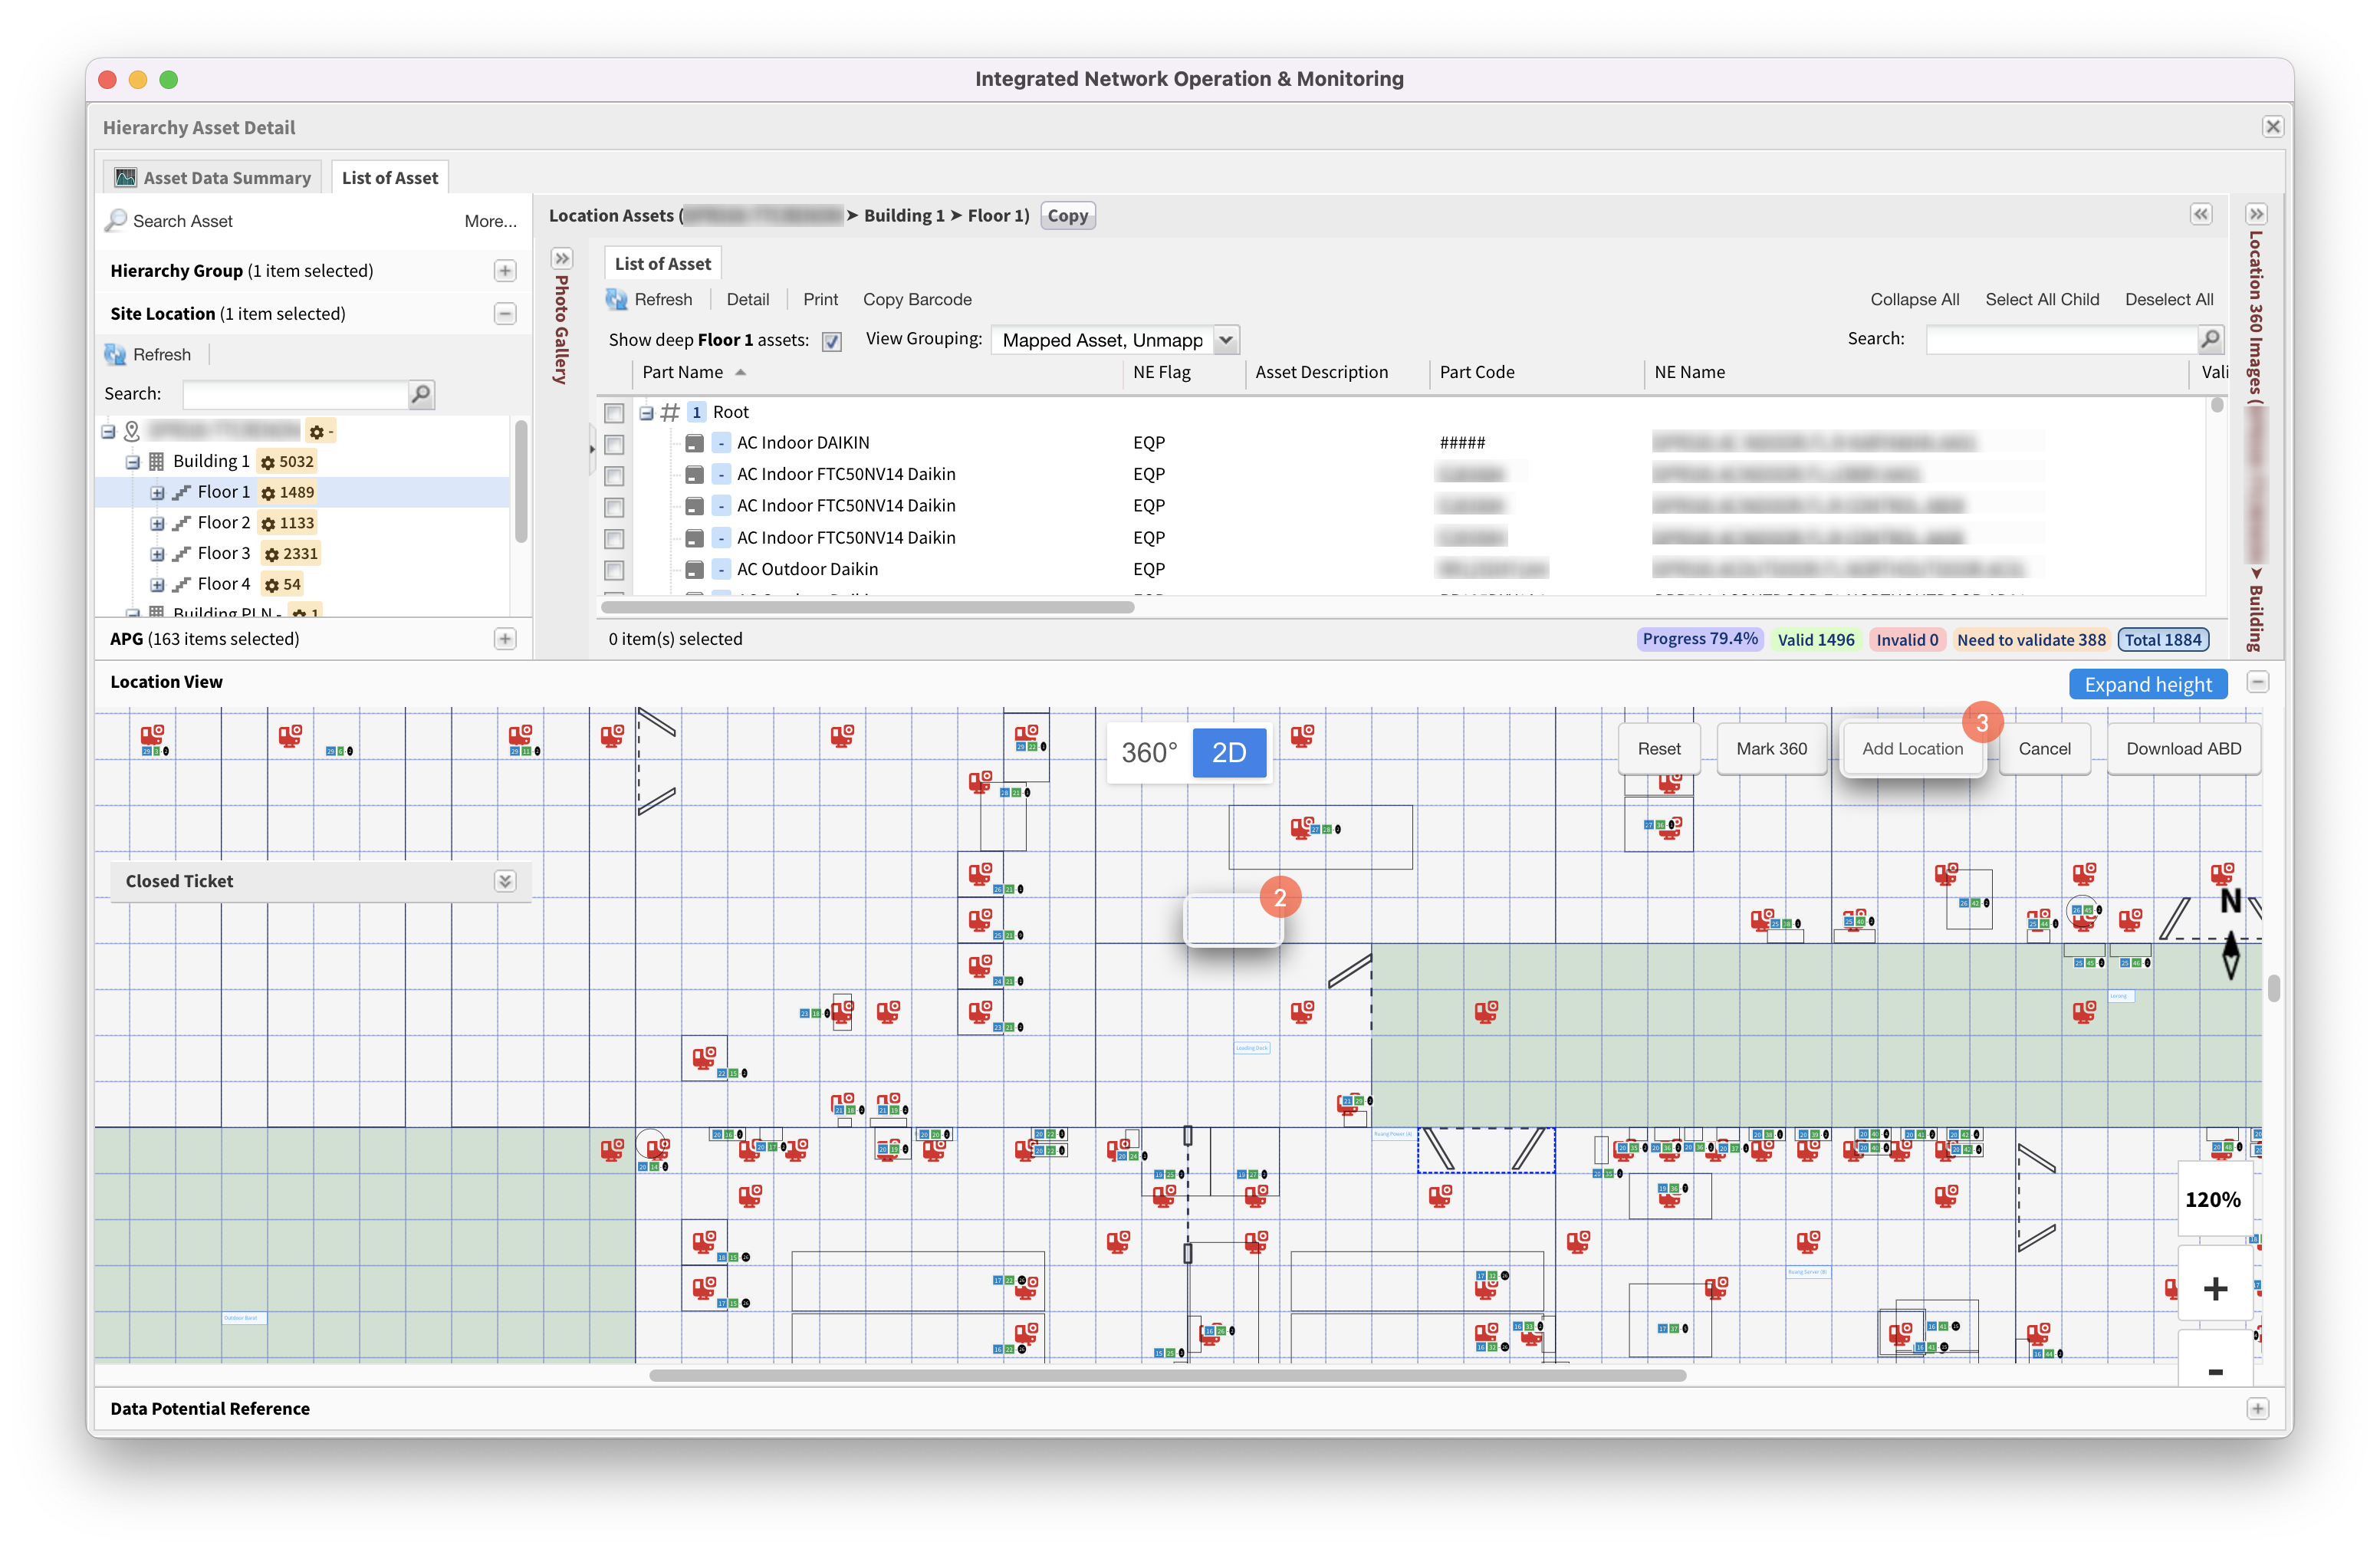The height and width of the screenshot is (1552, 2380).
Task: Check the AC Outdoor Daikin row checkbox
Action: pos(614,570)
